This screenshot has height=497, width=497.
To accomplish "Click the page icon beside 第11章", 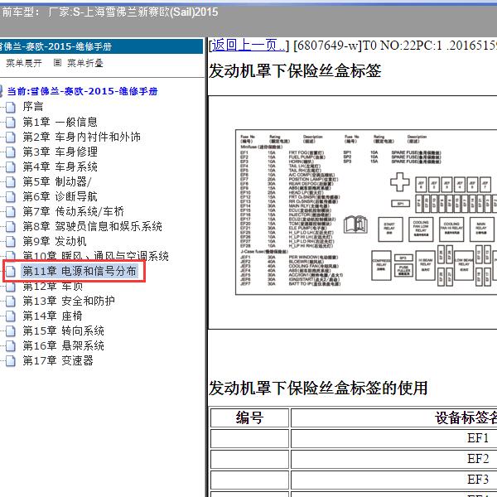I will click(11, 272).
